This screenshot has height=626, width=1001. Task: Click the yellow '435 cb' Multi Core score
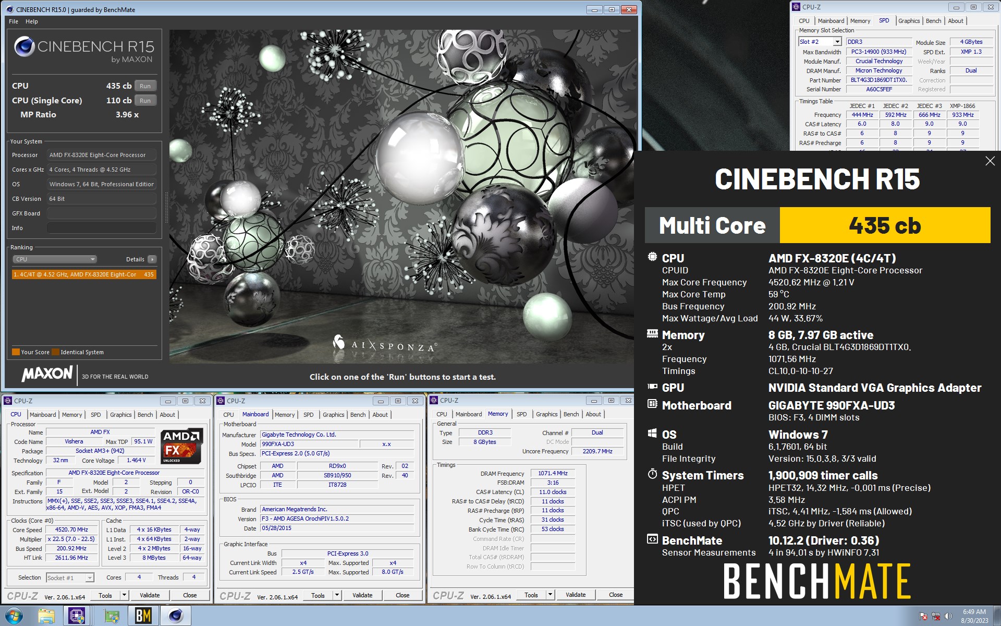click(x=885, y=225)
